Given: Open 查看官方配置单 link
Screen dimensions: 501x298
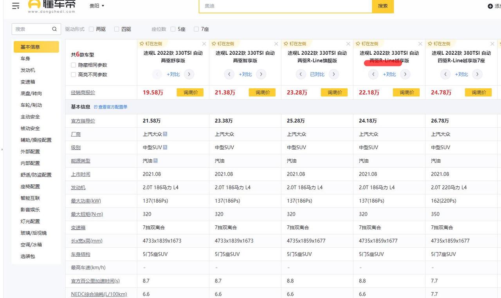Looking at the screenshot, I should (110, 107).
